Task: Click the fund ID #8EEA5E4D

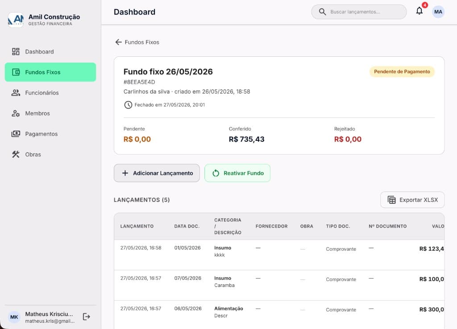Action: click(139, 82)
